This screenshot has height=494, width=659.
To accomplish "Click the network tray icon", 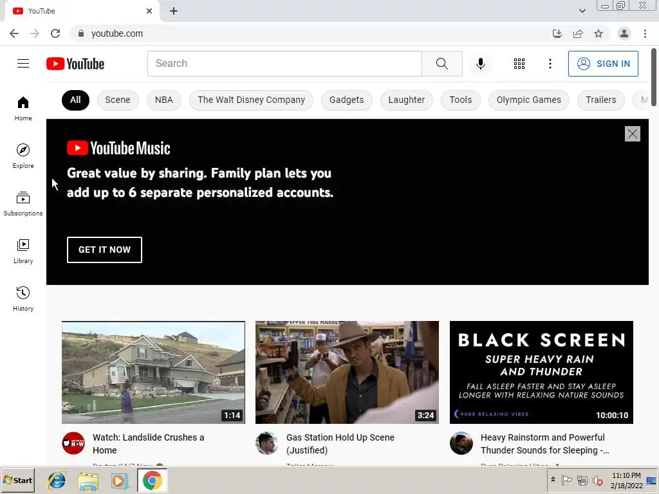I will click(582, 480).
